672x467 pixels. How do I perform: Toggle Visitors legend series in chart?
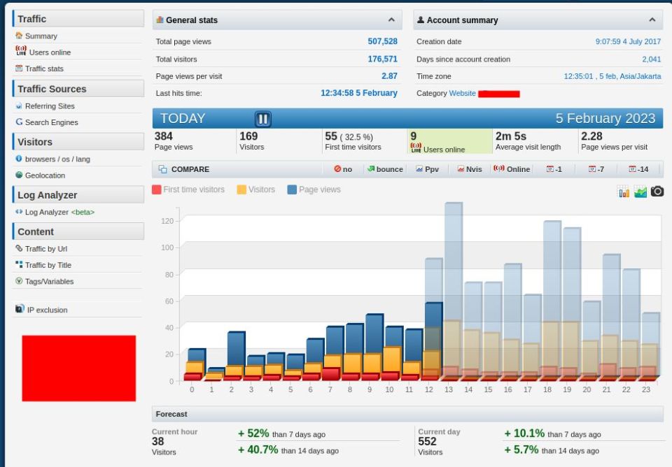pyautogui.click(x=256, y=189)
